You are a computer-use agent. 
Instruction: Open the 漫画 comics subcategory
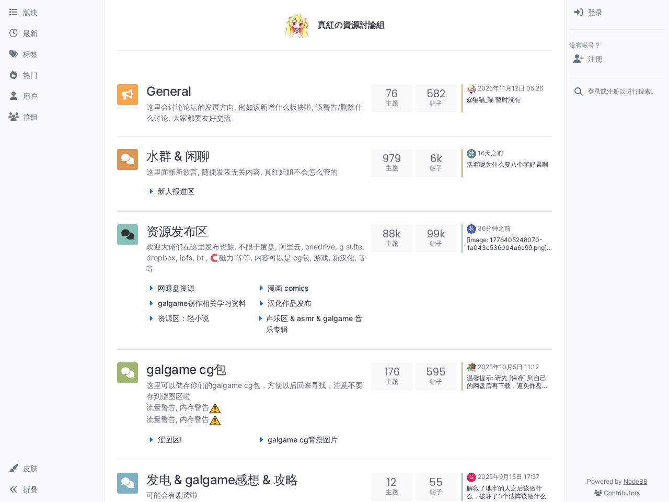pyautogui.click(x=287, y=288)
